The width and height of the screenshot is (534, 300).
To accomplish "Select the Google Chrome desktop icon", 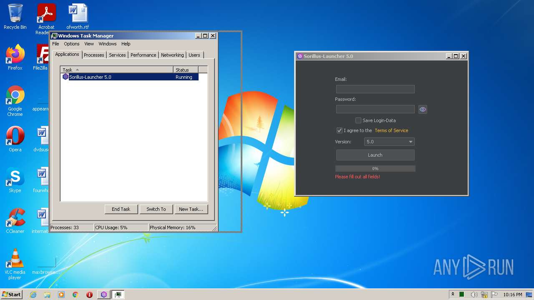I will point(15,101).
